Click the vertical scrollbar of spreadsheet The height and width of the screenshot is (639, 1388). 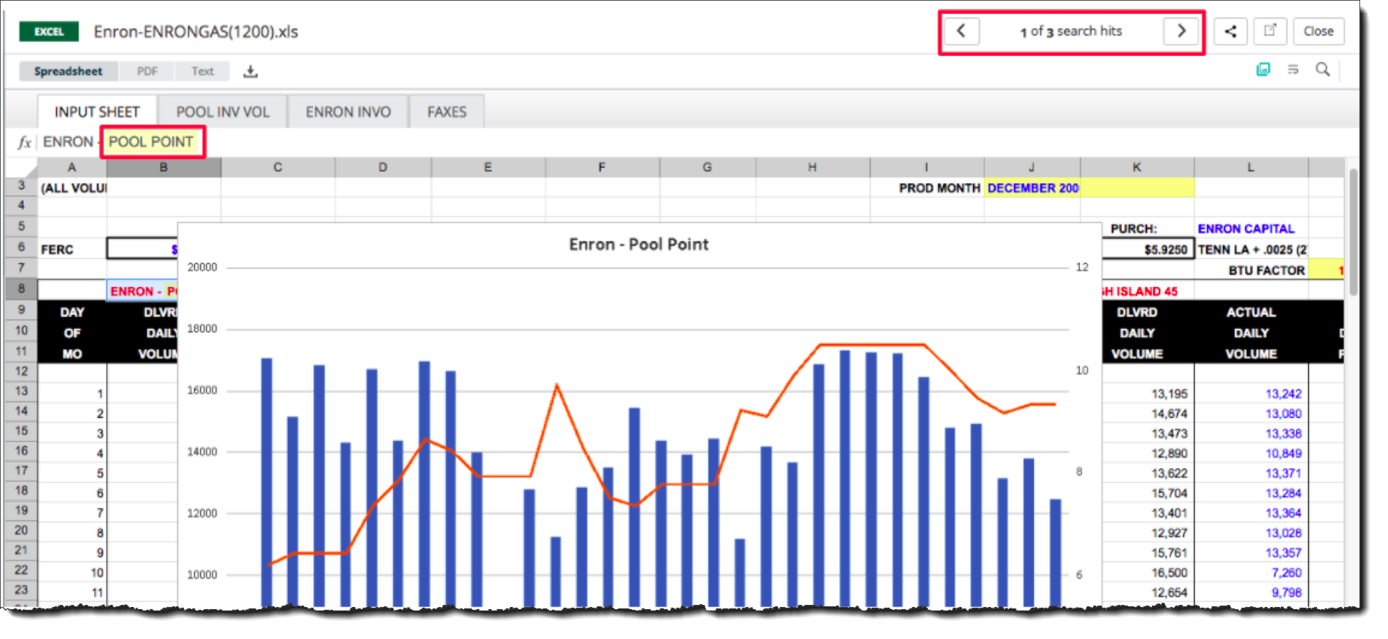1353,233
